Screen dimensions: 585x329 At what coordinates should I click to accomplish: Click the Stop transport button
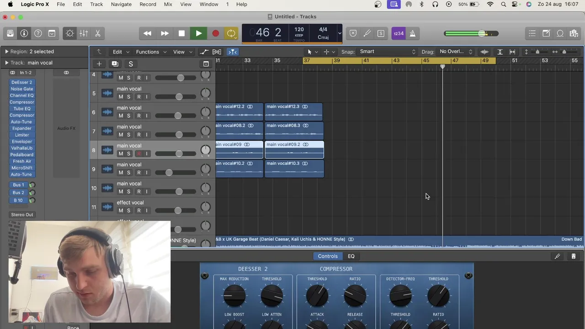181,33
